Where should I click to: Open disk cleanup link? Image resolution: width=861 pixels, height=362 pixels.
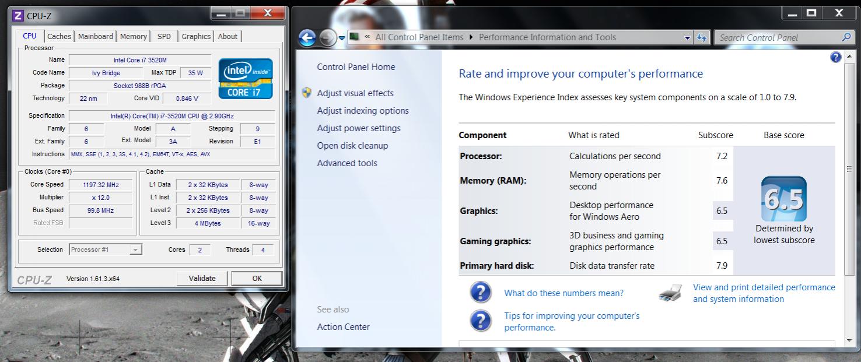(x=352, y=145)
